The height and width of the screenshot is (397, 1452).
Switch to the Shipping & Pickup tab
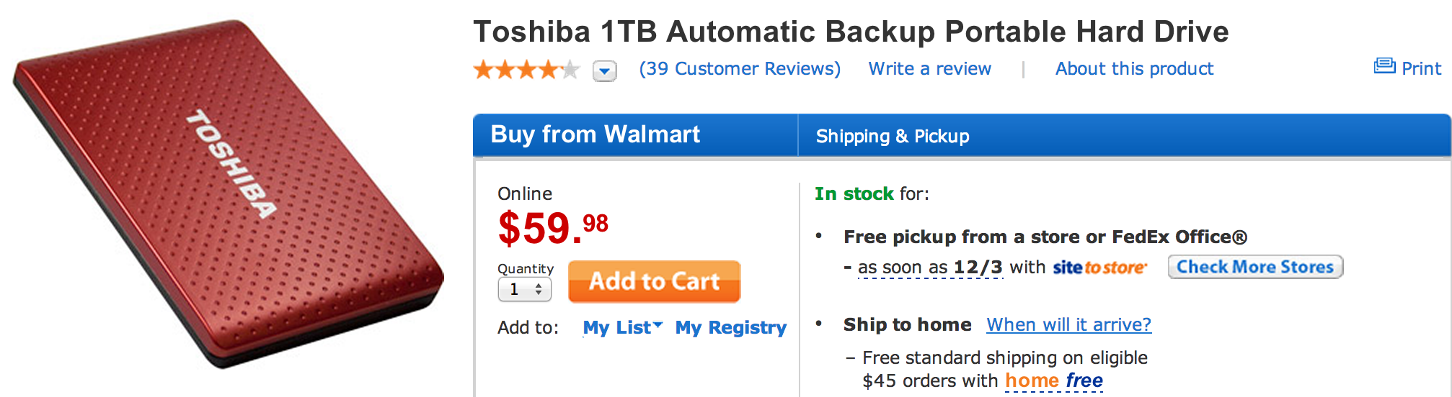tap(892, 136)
